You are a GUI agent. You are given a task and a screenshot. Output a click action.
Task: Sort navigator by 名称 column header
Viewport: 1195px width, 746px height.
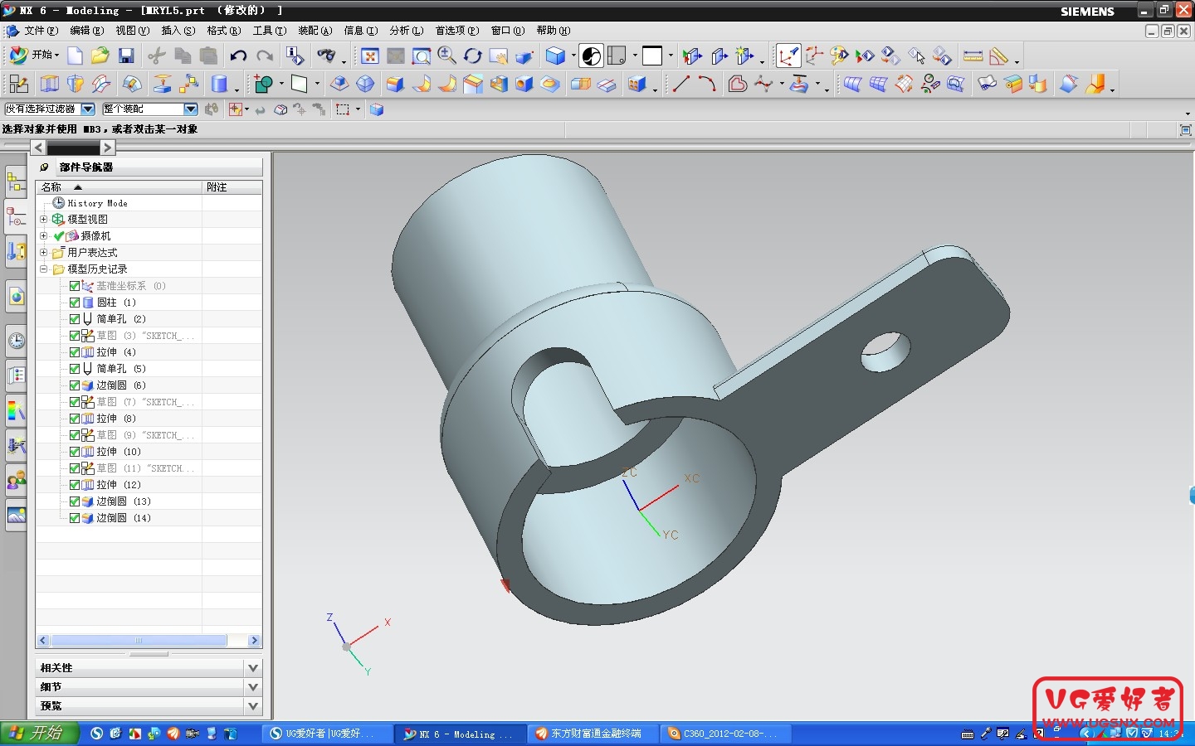(119, 187)
